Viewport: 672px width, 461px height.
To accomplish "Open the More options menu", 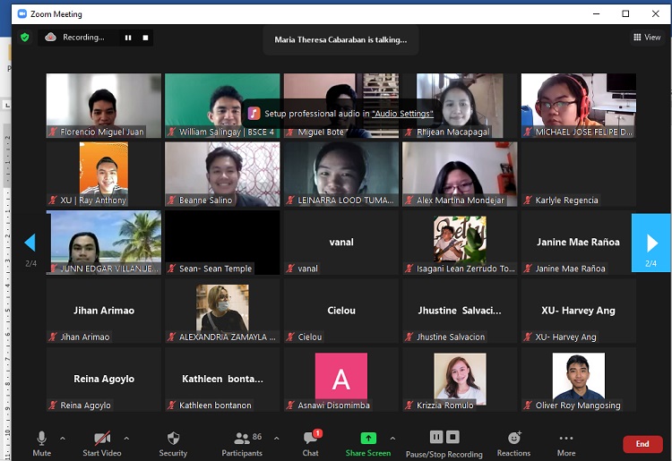I will point(566,444).
